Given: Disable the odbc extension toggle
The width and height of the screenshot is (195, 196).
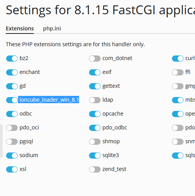Looking at the screenshot, I should point(12,114).
